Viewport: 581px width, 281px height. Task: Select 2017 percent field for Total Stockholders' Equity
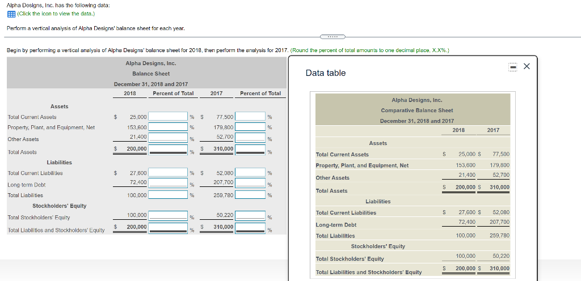click(x=250, y=215)
